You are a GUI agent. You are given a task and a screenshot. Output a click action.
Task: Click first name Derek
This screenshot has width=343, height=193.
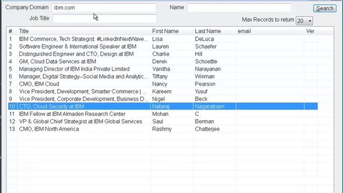tap(160, 62)
